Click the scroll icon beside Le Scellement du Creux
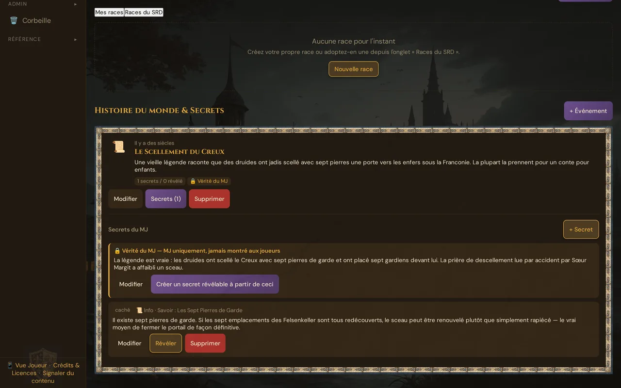621x388 pixels. point(119,146)
